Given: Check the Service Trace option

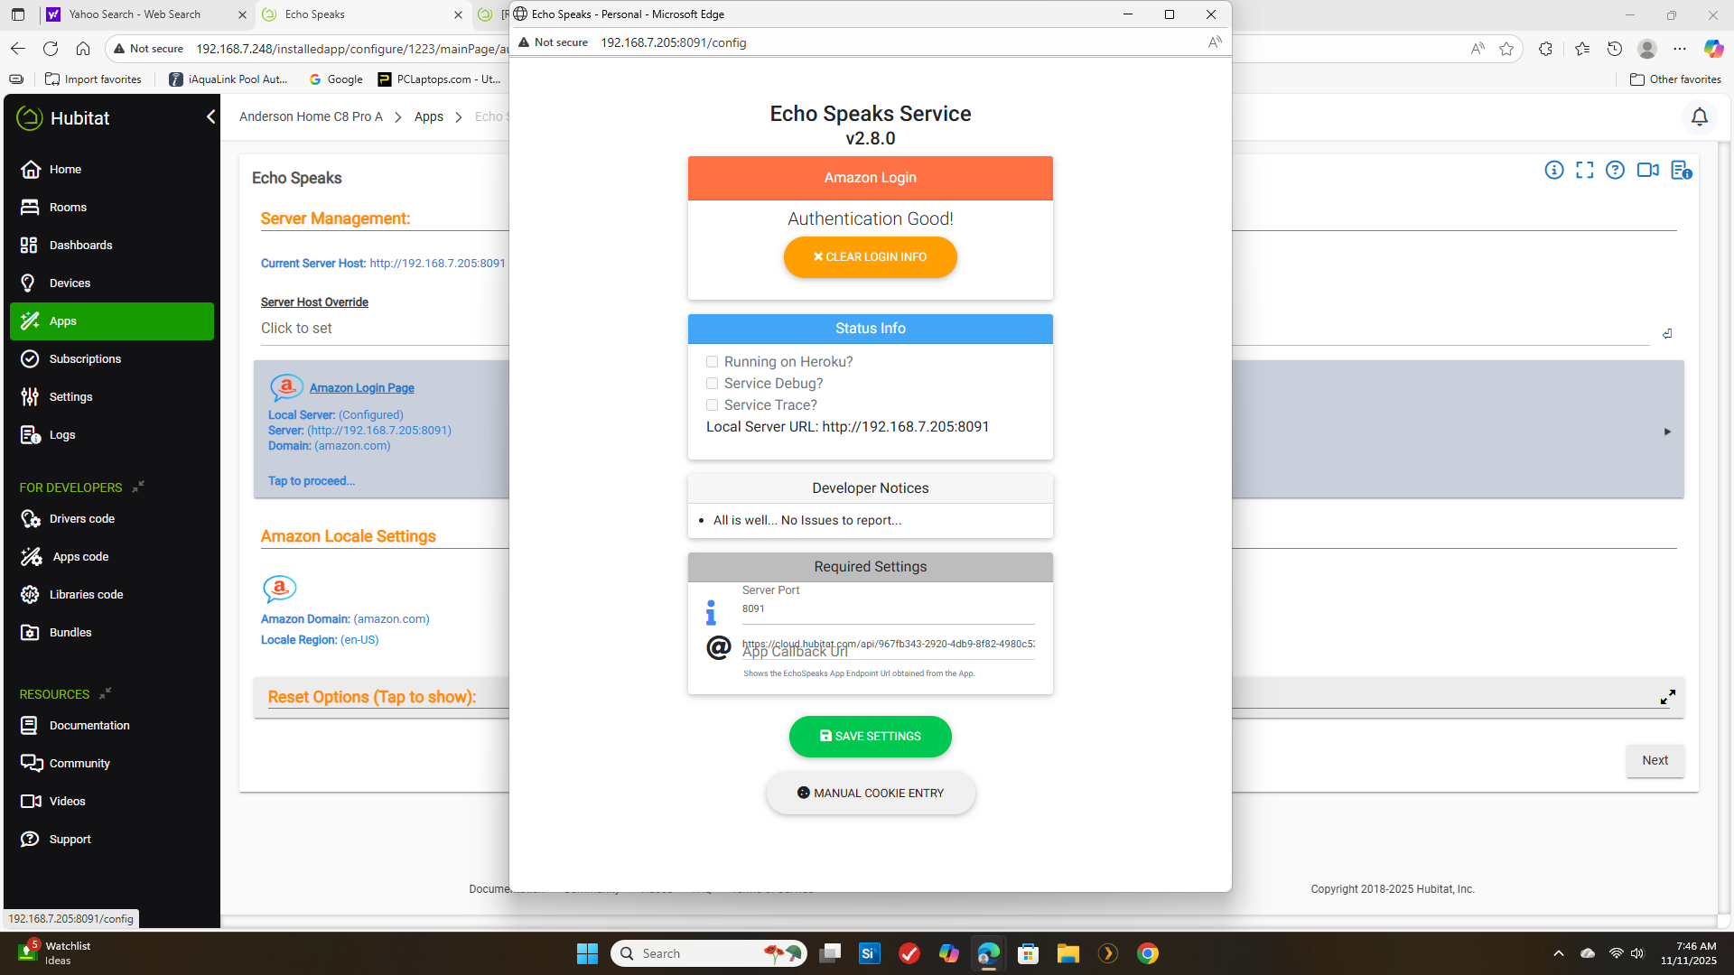Looking at the screenshot, I should (x=712, y=405).
